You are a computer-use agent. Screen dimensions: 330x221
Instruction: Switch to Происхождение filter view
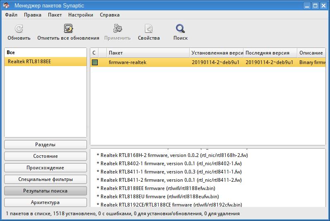46,168
